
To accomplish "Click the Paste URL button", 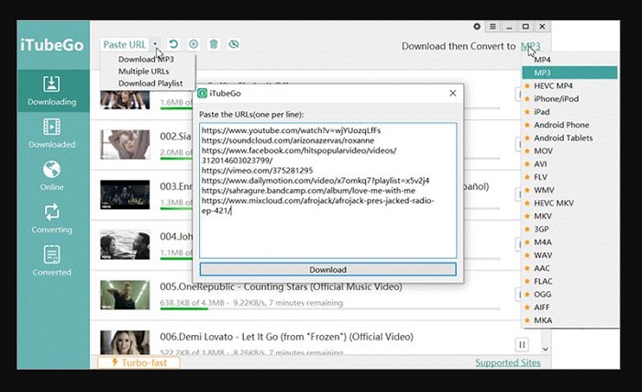I will [x=125, y=44].
